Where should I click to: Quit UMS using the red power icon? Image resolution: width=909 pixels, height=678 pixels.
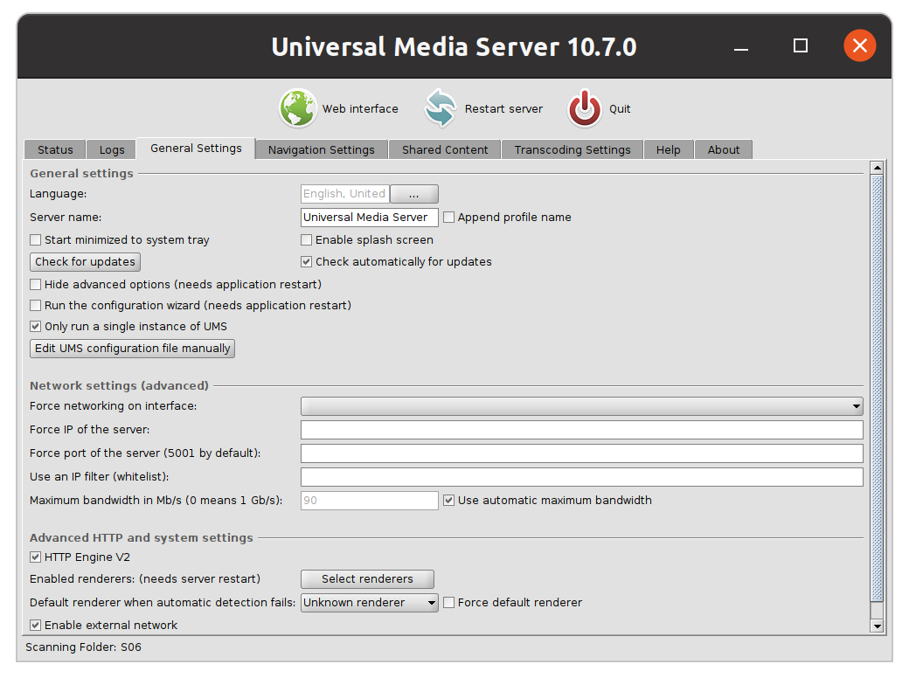[584, 108]
